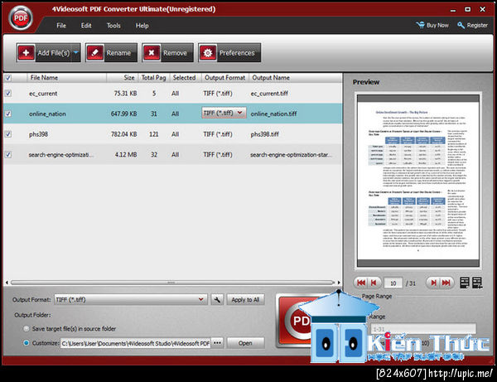Click the search-engine-optimizati file name
The image size is (497, 382).
click(60, 155)
